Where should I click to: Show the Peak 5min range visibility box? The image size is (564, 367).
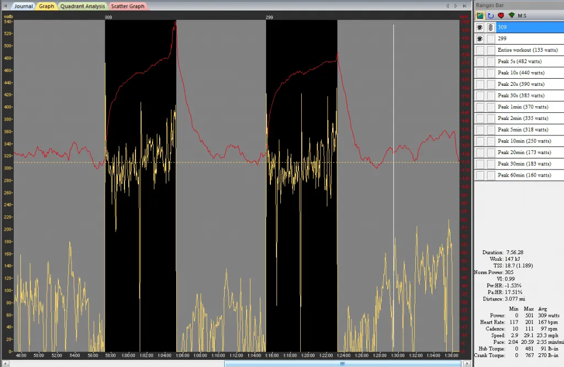point(480,130)
